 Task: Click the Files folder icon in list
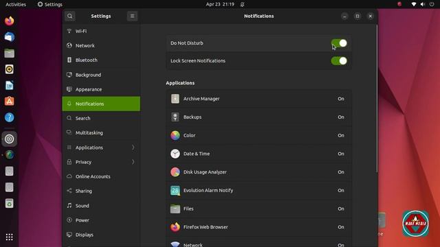coord(175,209)
